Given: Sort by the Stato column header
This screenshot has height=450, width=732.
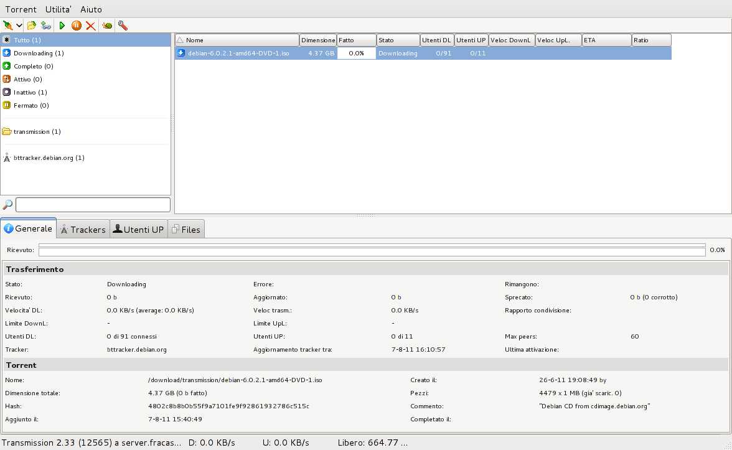Looking at the screenshot, I should pos(398,40).
